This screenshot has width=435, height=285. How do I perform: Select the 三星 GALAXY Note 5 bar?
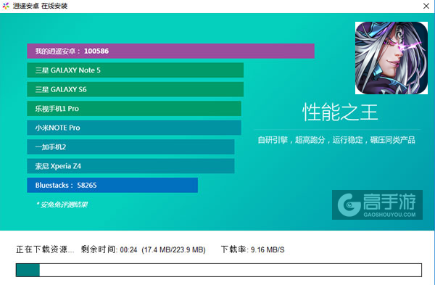pyautogui.click(x=135, y=70)
